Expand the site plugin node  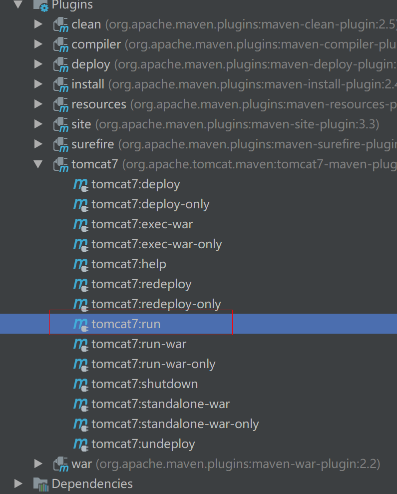[x=38, y=124]
